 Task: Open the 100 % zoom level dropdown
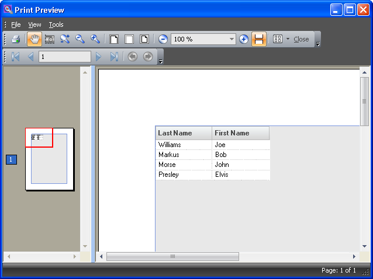click(232, 39)
